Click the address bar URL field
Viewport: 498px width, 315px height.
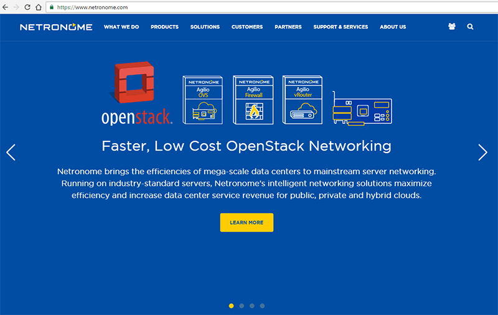click(x=273, y=7)
